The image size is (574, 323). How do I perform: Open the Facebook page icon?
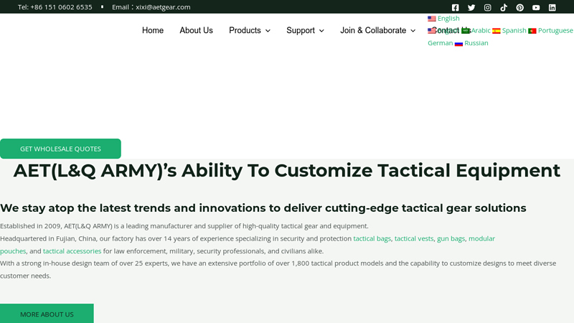click(x=455, y=7)
